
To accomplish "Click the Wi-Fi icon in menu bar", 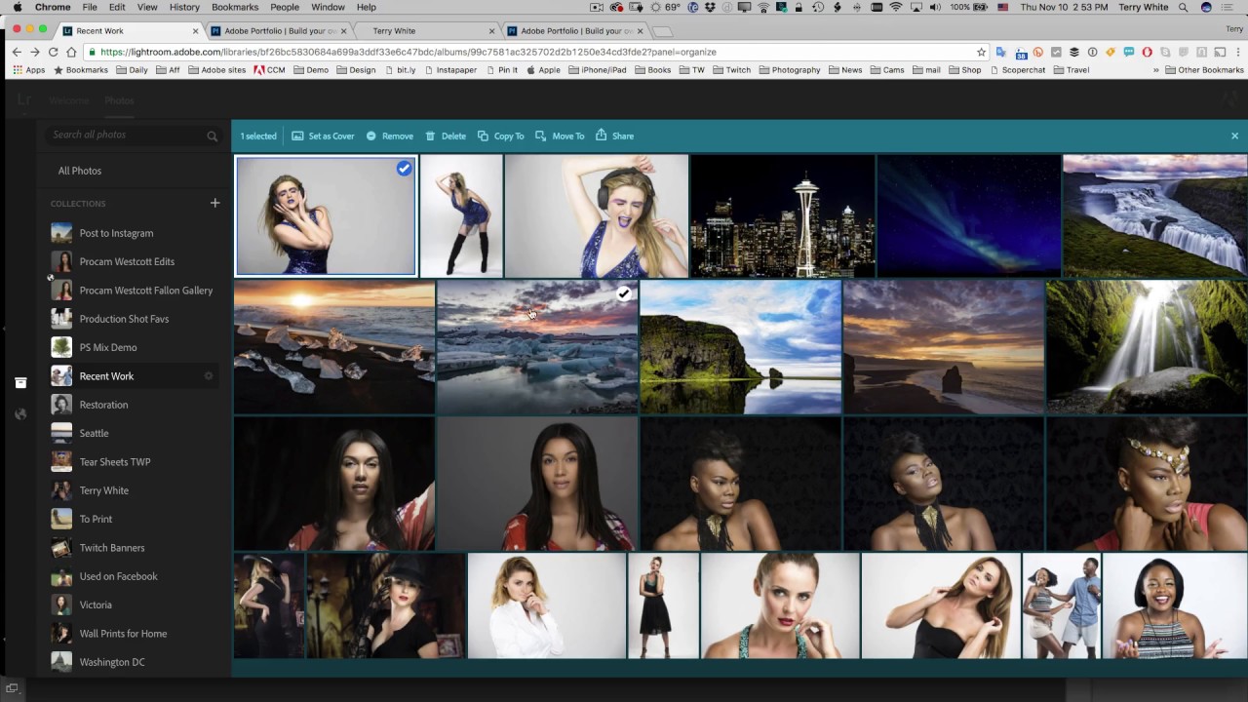I will click(895, 7).
